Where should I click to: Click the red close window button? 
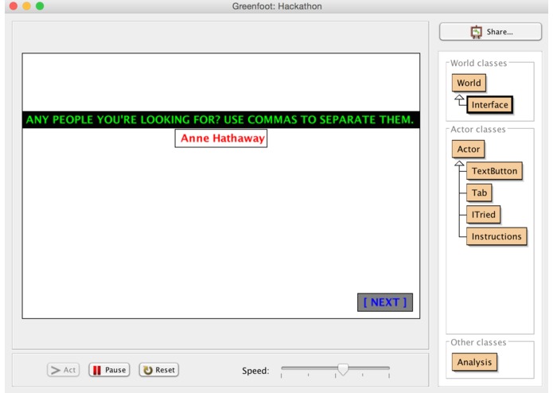[14, 6]
